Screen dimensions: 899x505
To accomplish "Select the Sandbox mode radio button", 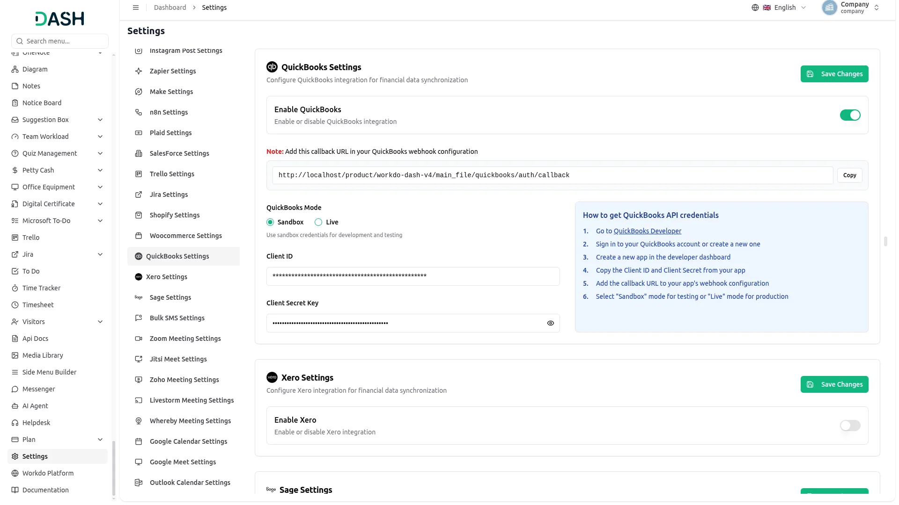I will coord(270,222).
